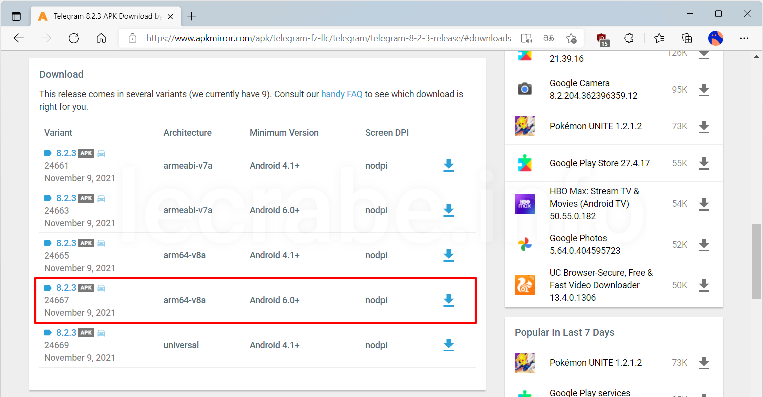Download the 24667 arm64-v8a Android 6.0+ variant

449,300
